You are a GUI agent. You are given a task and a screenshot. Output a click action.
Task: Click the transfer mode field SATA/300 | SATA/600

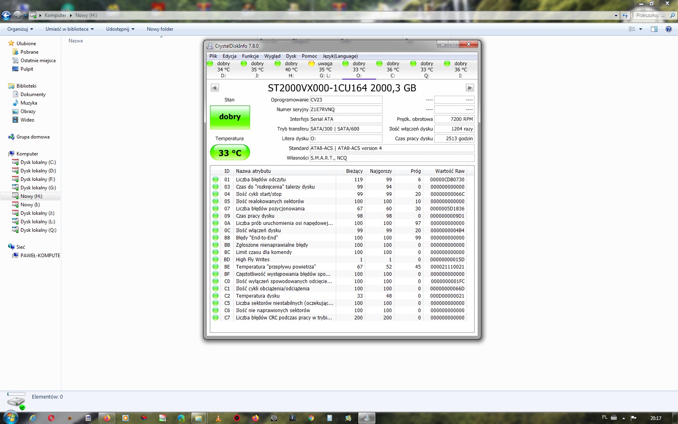tap(346, 129)
